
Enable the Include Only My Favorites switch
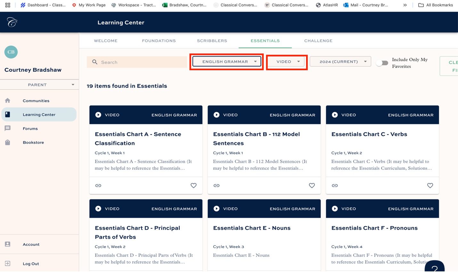382,63
